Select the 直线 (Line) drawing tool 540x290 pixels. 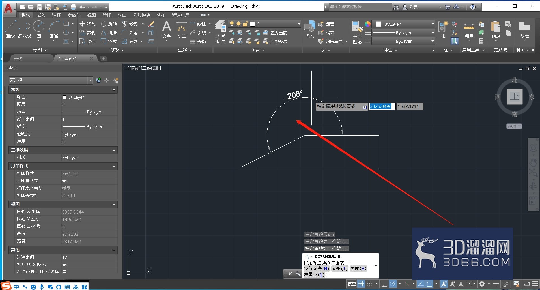coord(10,29)
